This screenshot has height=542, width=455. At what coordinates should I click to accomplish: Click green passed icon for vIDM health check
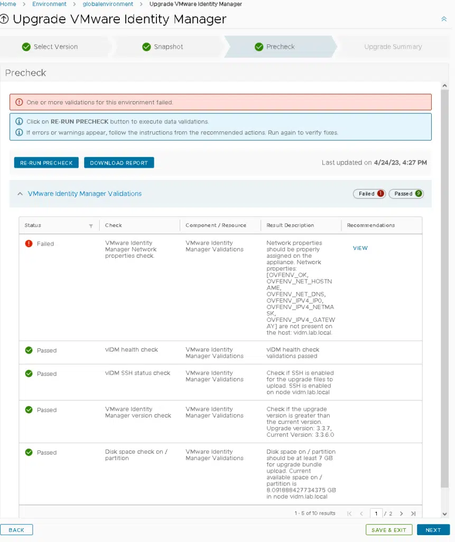[x=29, y=350]
